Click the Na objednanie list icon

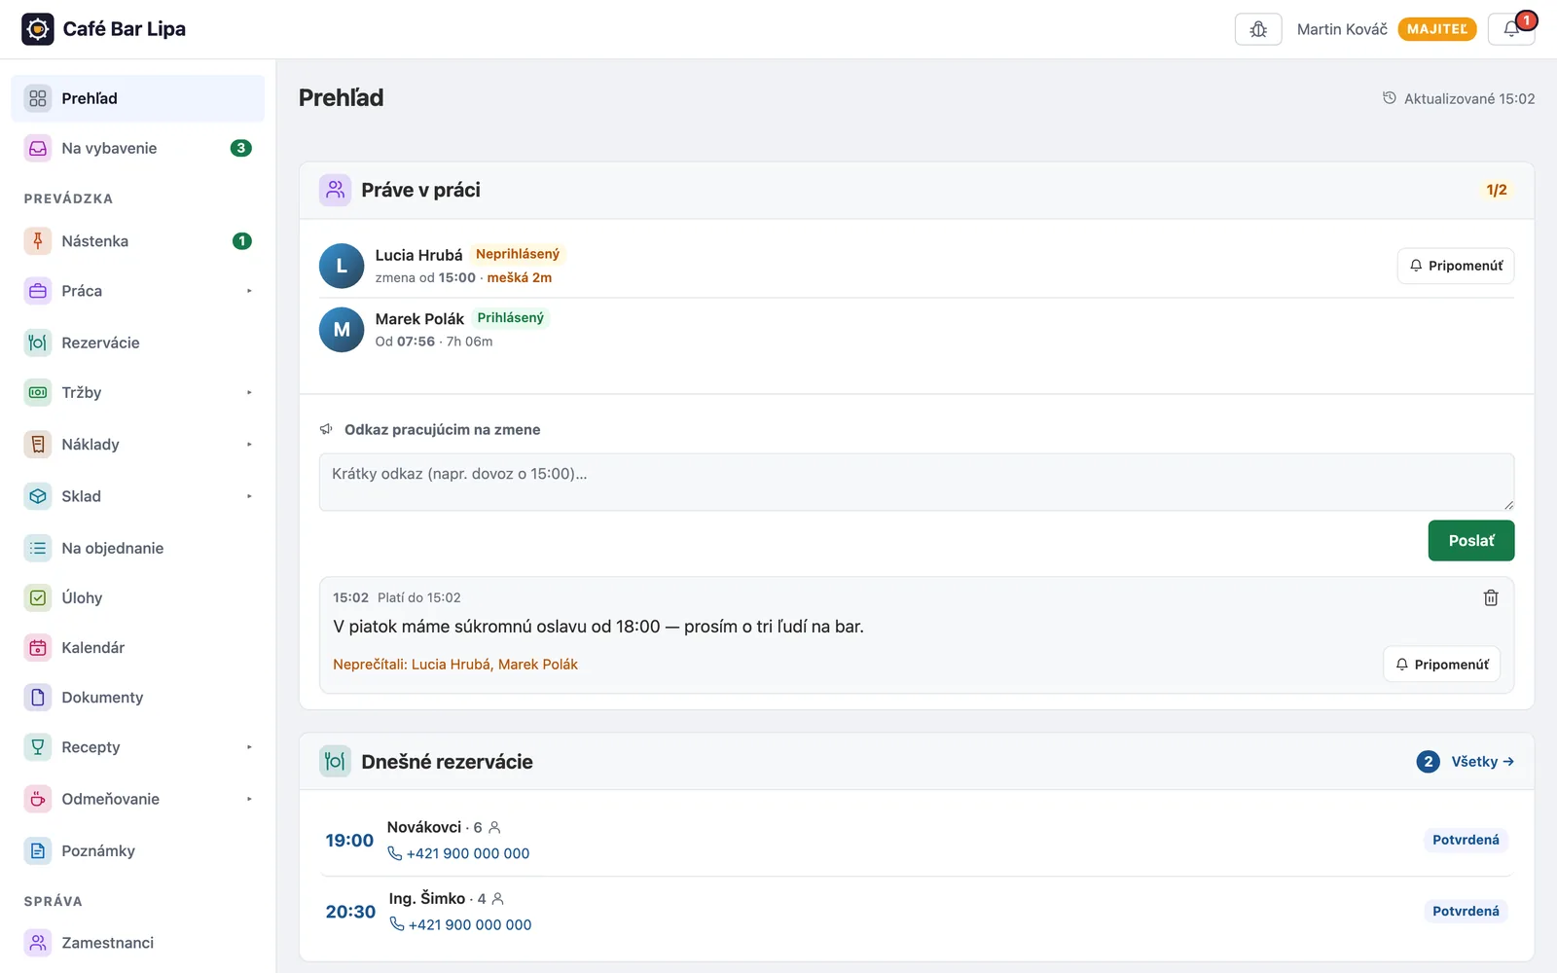point(38,548)
